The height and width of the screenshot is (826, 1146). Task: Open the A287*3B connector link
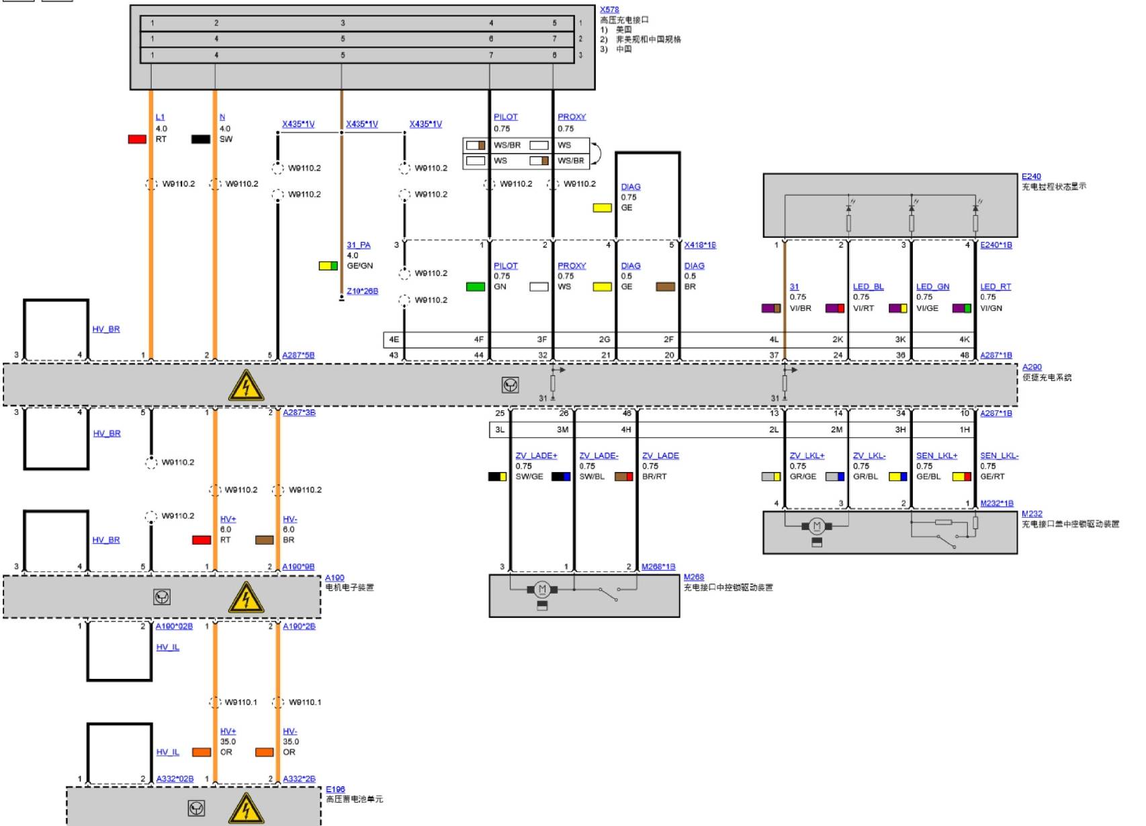(x=299, y=412)
